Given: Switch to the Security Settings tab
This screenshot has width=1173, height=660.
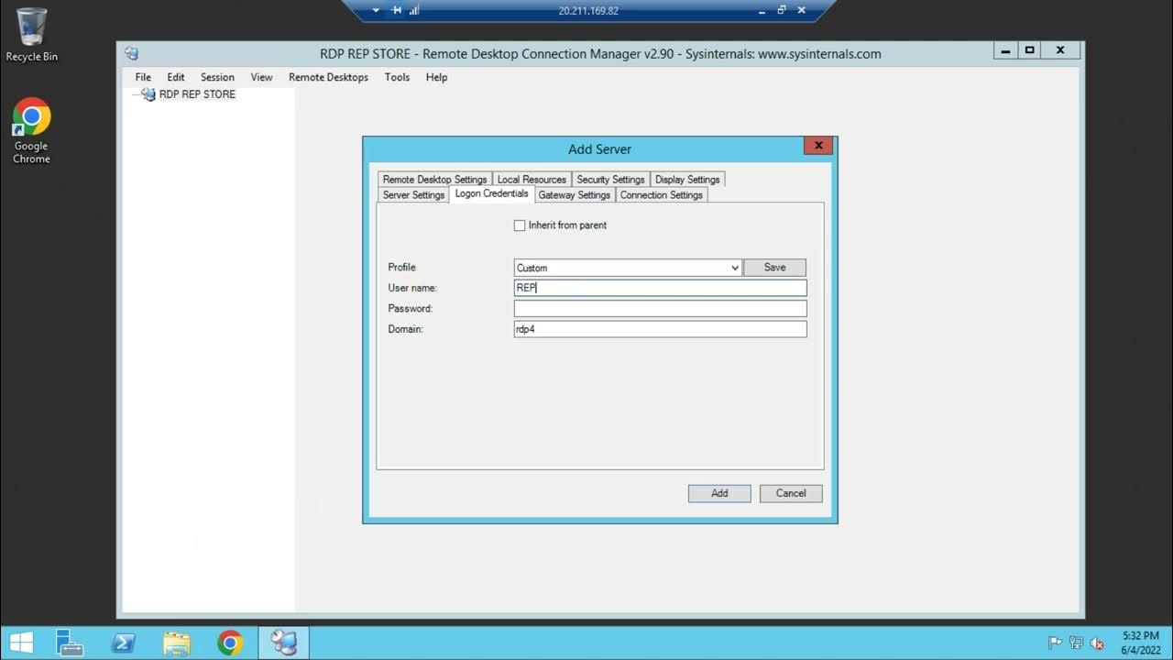Looking at the screenshot, I should point(610,180).
